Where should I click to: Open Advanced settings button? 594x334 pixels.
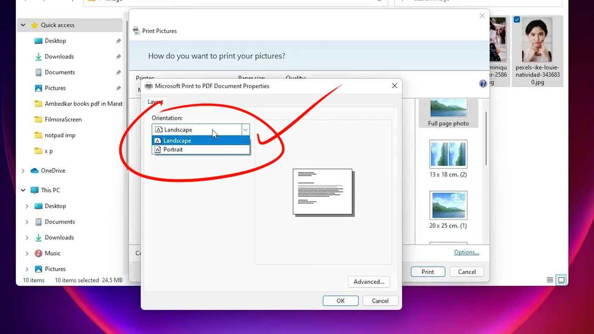pyautogui.click(x=368, y=282)
